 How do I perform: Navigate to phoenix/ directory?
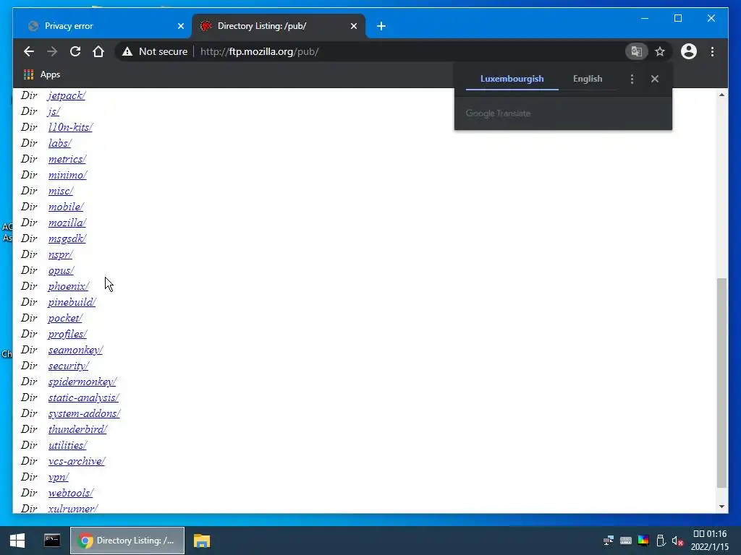pyautogui.click(x=68, y=286)
